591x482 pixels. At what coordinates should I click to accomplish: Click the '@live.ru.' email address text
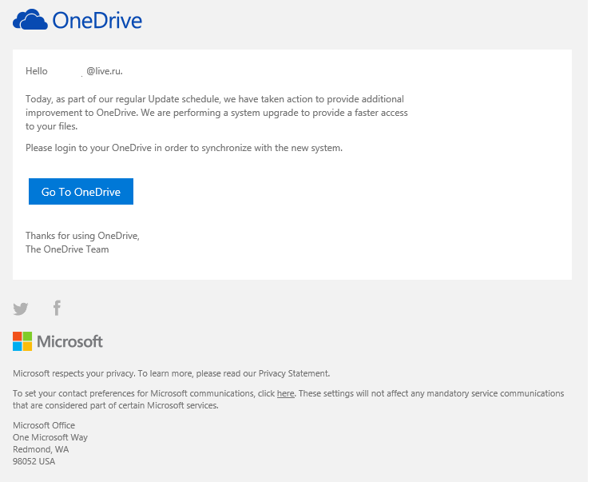[x=105, y=71]
